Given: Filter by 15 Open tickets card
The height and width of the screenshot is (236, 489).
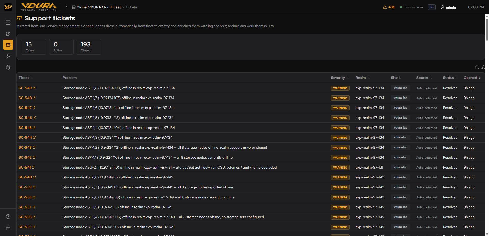Looking at the screenshot, I should pos(34,47).
